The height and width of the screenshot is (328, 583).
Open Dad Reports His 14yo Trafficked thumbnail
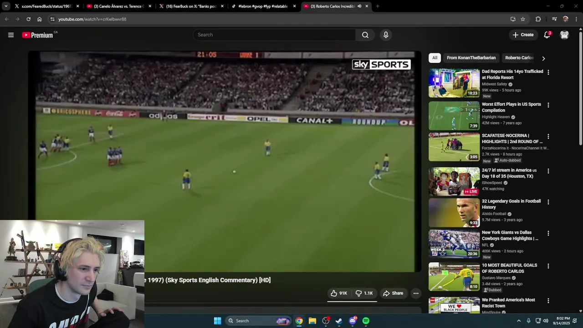click(454, 83)
